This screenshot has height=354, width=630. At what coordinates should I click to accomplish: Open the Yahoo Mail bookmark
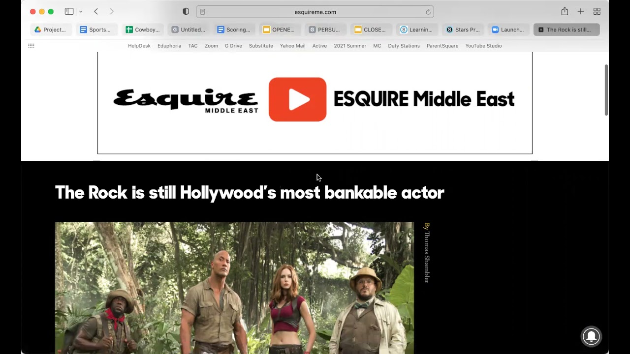[x=293, y=46]
